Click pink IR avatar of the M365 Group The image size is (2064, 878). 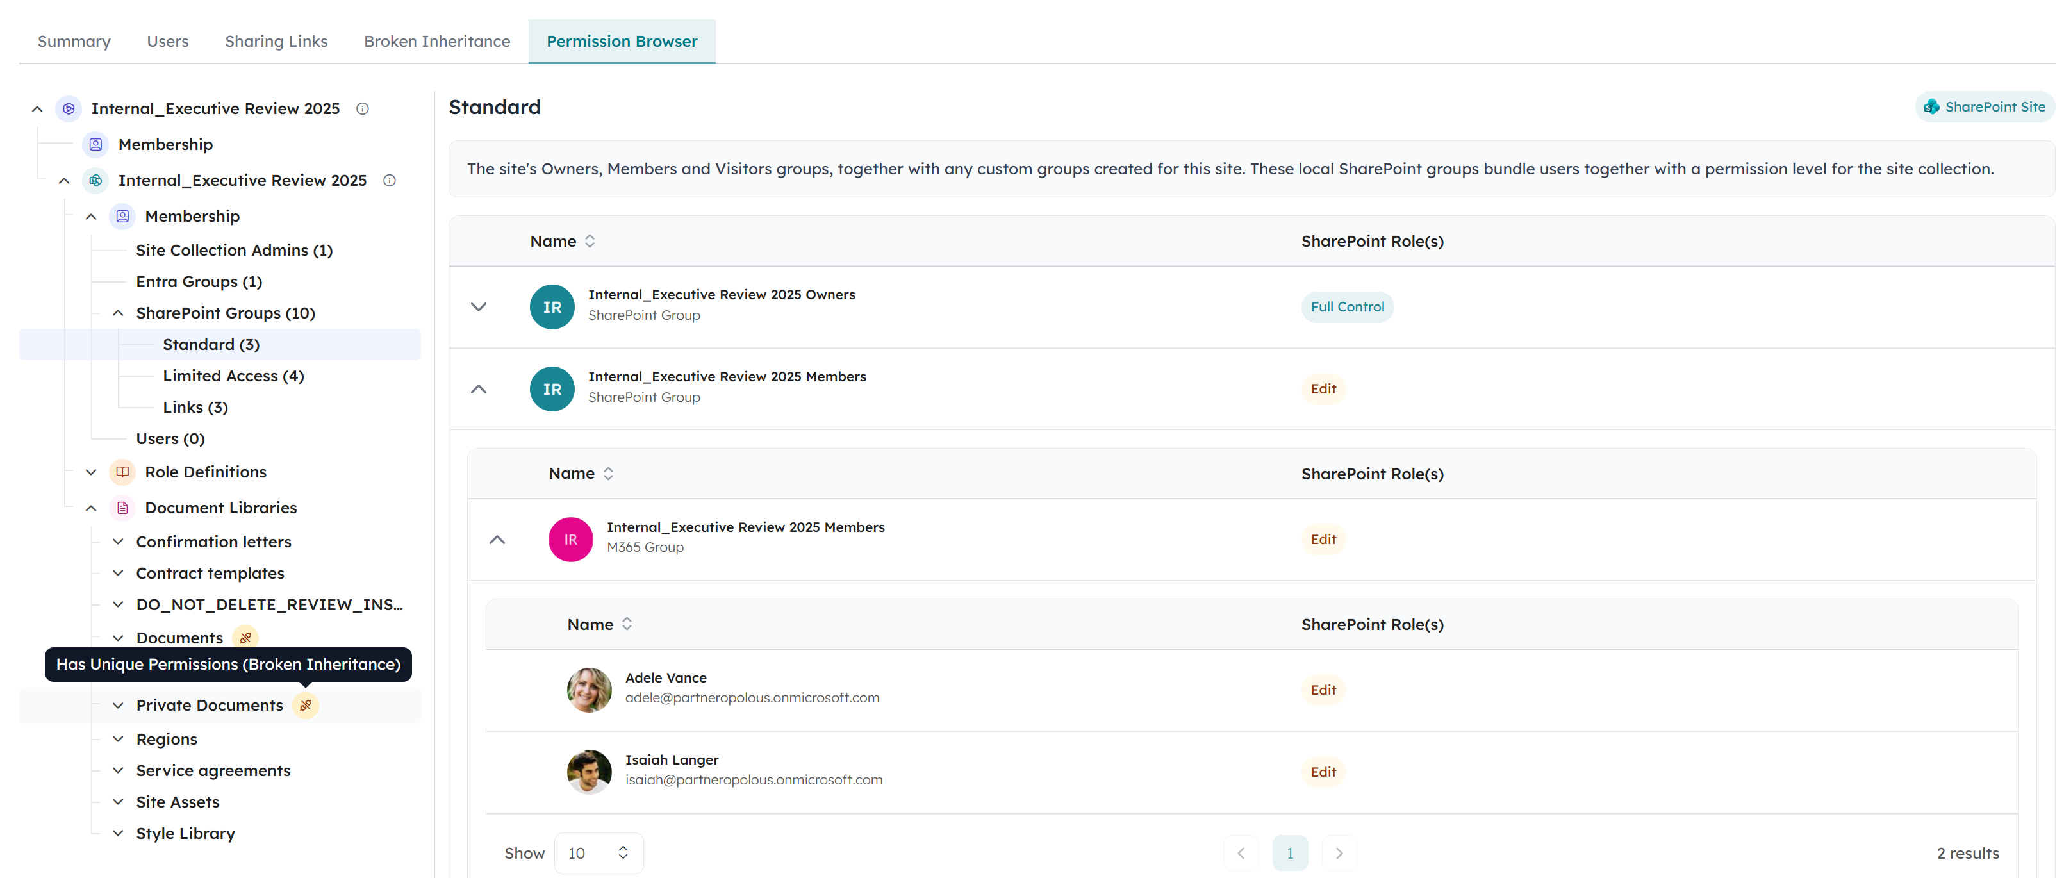pos(570,539)
